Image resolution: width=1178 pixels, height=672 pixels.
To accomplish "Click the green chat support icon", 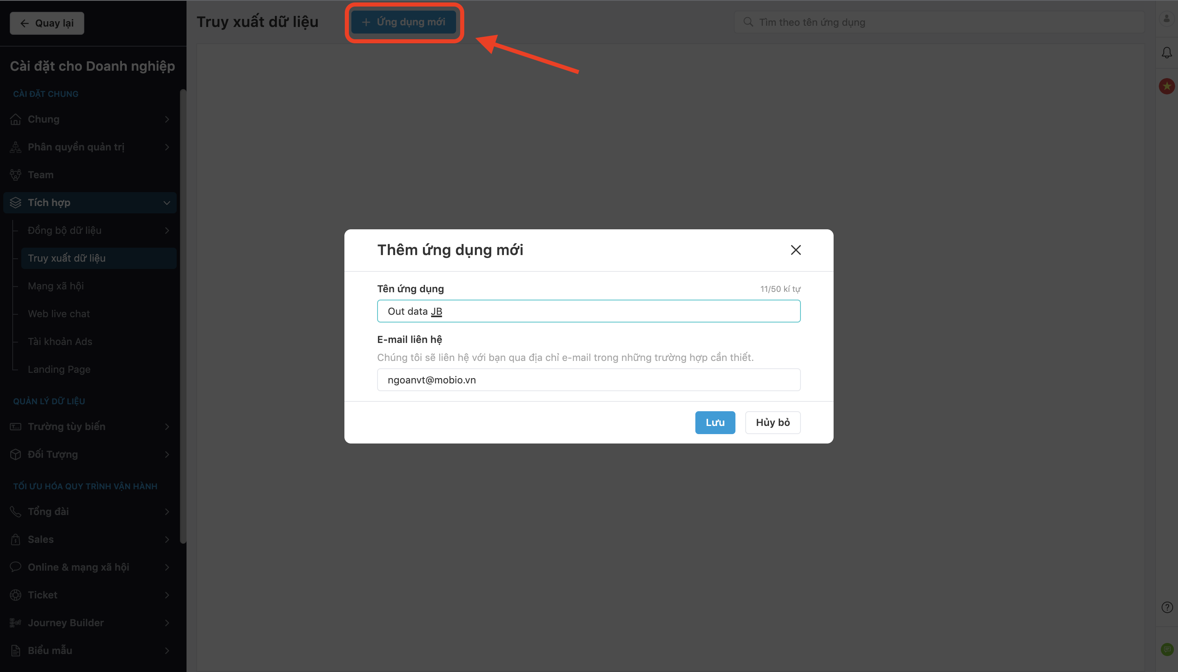I will click(x=1167, y=650).
